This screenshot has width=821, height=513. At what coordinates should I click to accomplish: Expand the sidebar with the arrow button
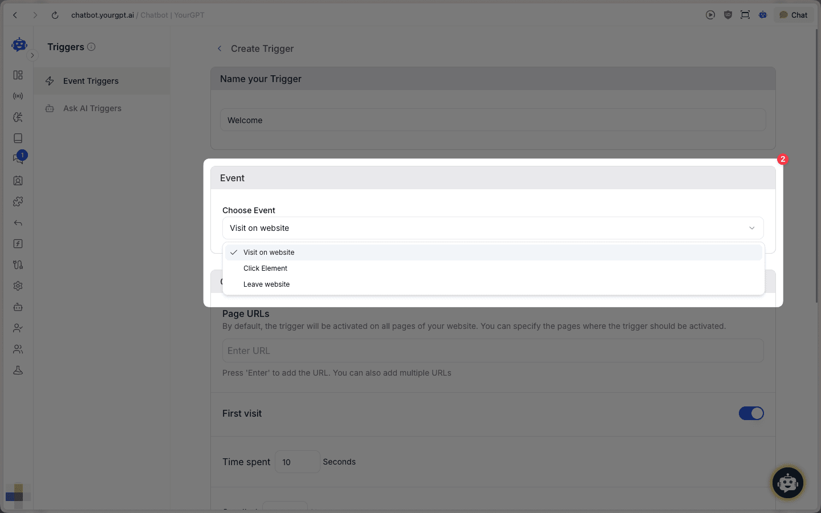32,55
